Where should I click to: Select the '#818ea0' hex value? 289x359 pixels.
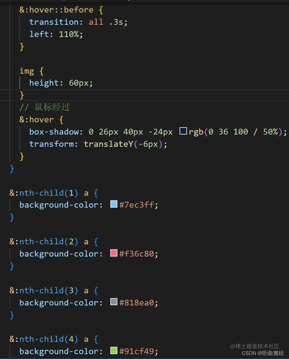(x=136, y=303)
